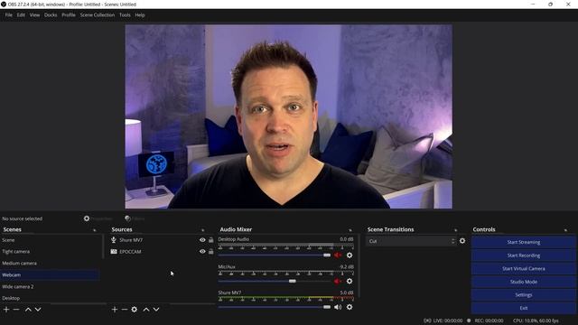Open Mic/Aux settings gear

pyautogui.click(x=350, y=281)
